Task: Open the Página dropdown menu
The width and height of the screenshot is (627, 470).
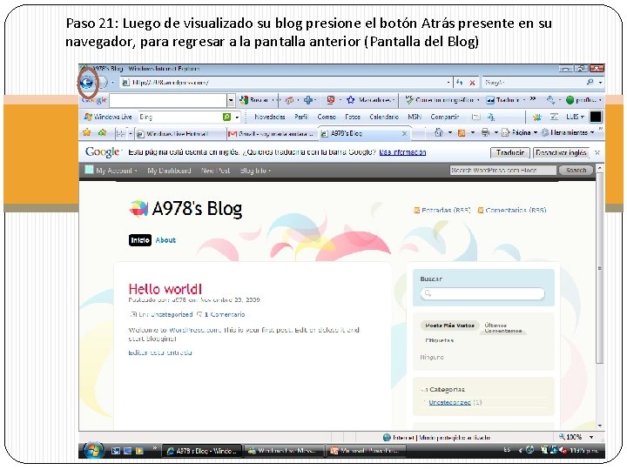Action: pyautogui.click(x=519, y=132)
